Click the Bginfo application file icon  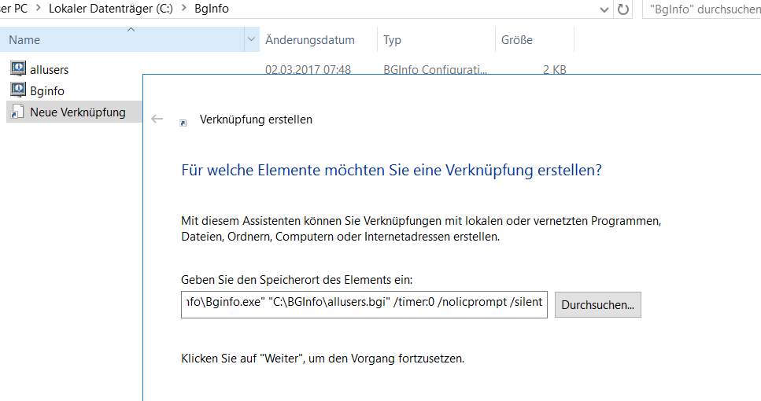pos(18,90)
